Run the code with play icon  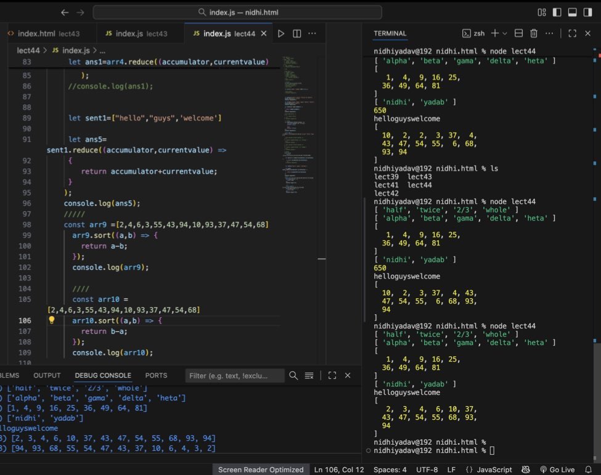coord(281,34)
